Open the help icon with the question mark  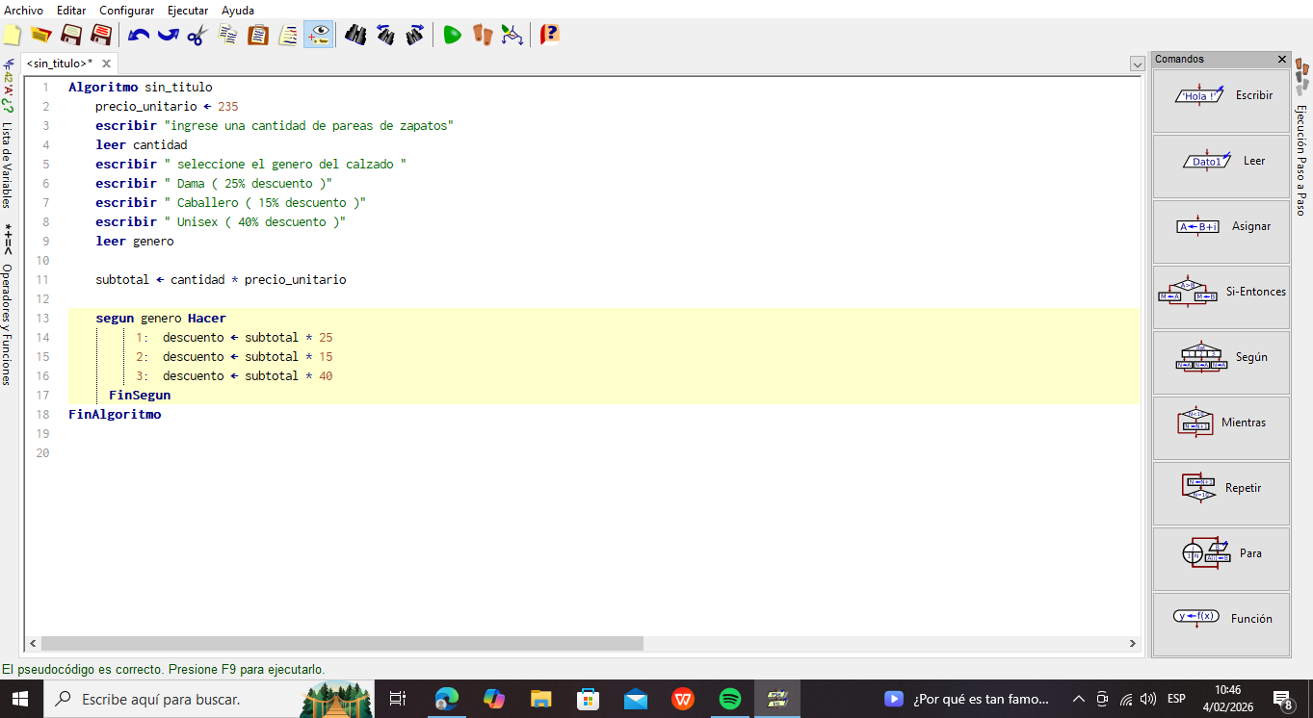pos(549,36)
